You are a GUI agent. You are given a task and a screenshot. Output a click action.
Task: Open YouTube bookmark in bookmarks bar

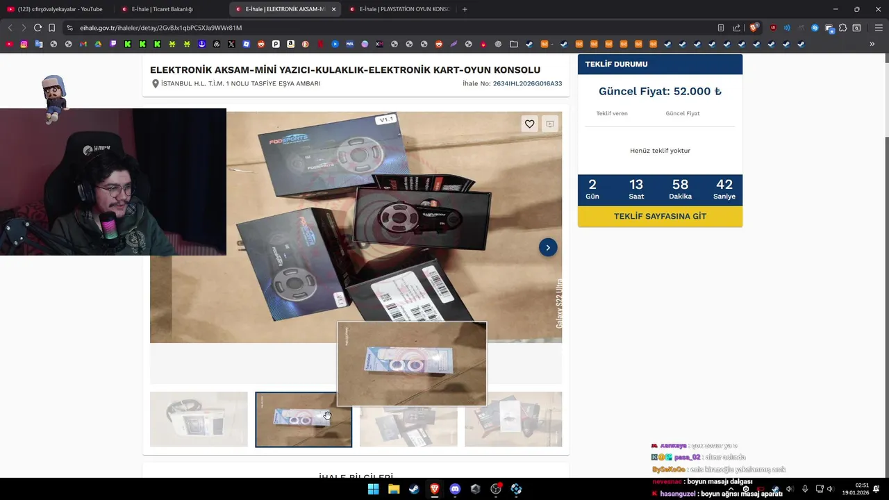[x=10, y=44]
